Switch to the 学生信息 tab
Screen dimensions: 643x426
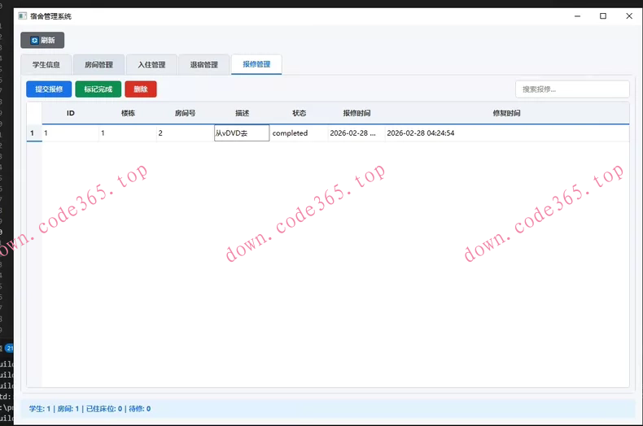click(x=46, y=65)
